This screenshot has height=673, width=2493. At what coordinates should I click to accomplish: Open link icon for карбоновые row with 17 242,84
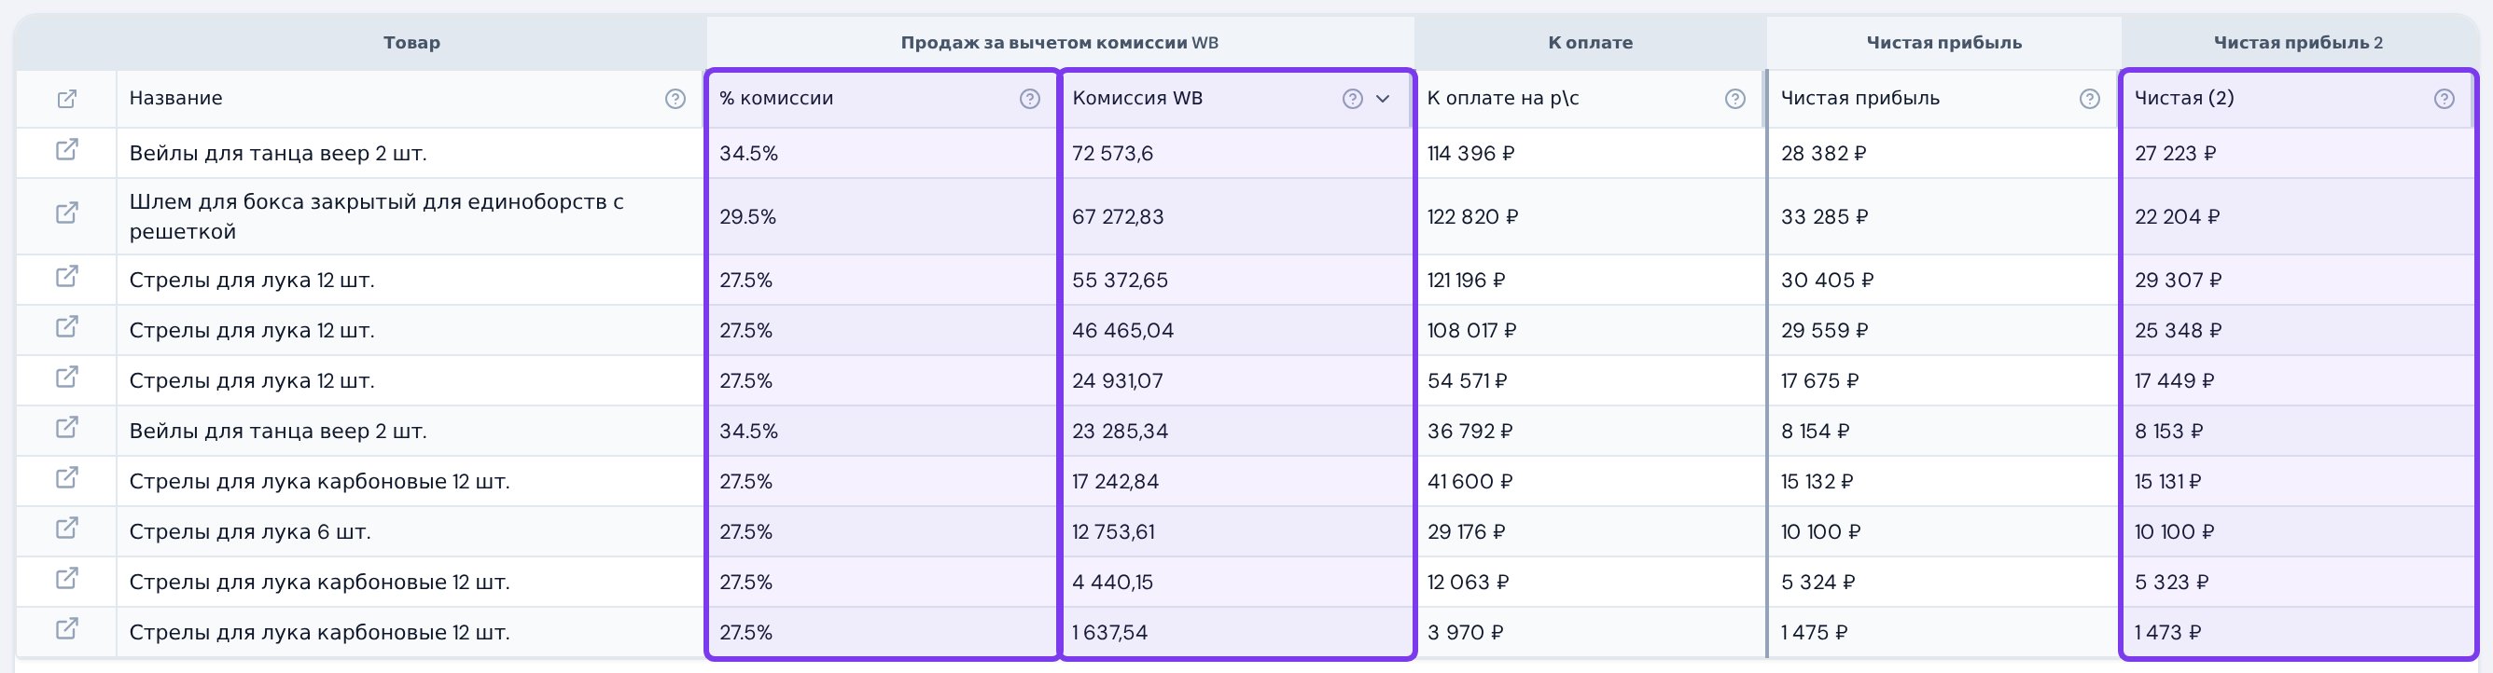click(67, 477)
